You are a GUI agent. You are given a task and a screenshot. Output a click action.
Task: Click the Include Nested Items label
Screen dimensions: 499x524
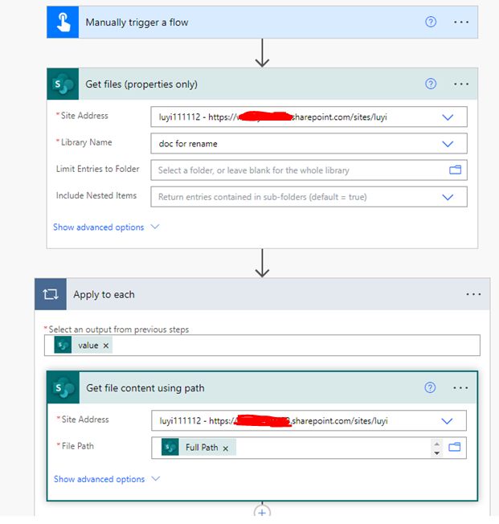coord(96,195)
